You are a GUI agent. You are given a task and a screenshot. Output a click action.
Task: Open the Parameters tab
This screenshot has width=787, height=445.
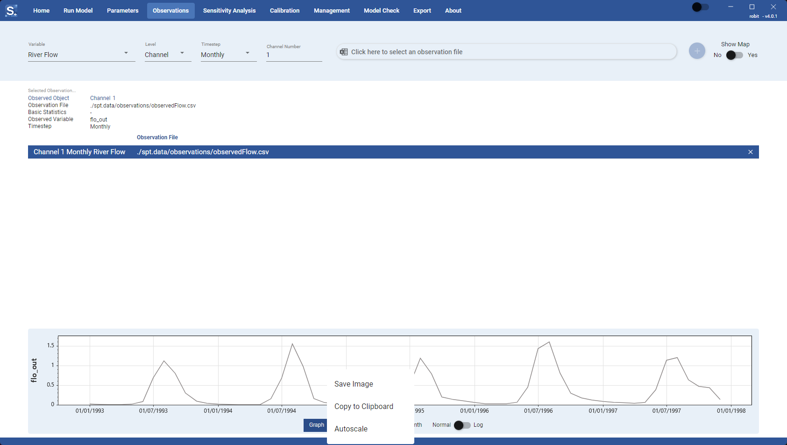point(122,10)
